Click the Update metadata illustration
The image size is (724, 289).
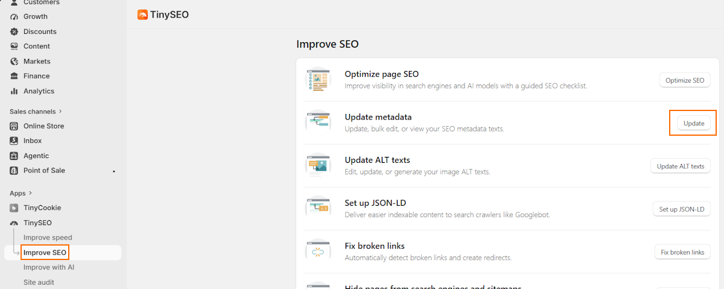(x=318, y=122)
